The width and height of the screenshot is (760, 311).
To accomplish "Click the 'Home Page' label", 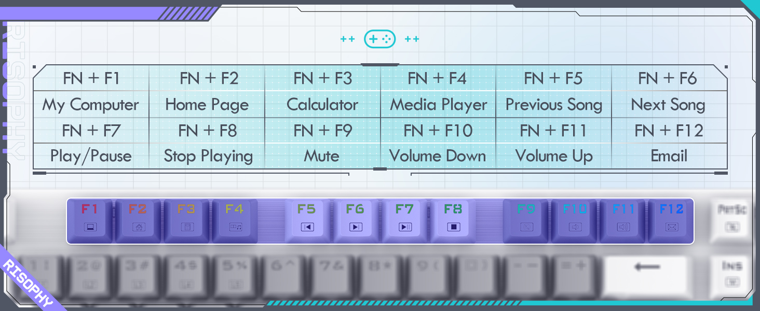I will click(207, 105).
